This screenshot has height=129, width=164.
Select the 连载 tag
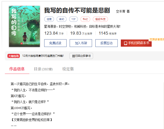pyautogui.click(x=49, y=19)
